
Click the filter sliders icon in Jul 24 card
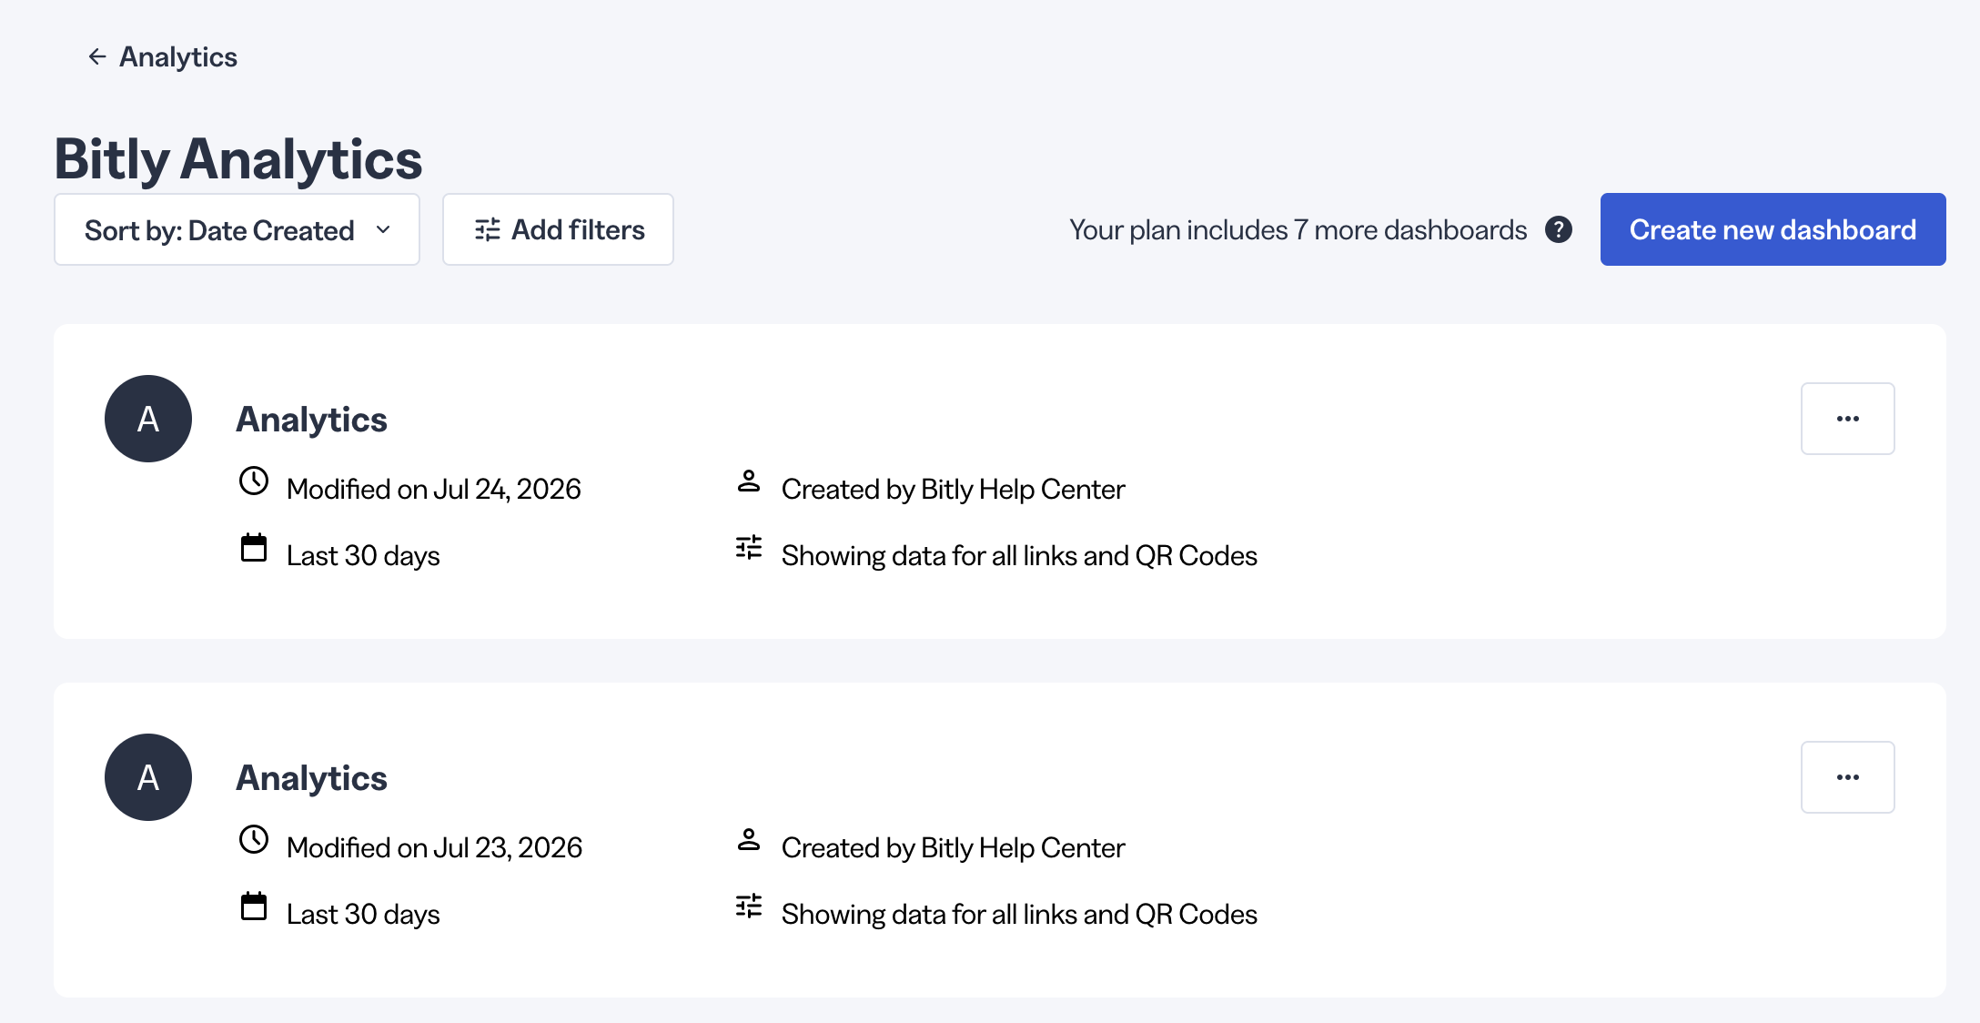pyautogui.click(x=749, y=547)
